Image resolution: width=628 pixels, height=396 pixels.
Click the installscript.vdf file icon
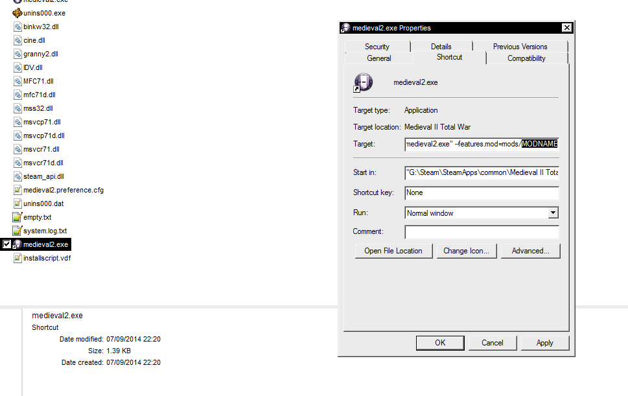(x=17, y=258)
